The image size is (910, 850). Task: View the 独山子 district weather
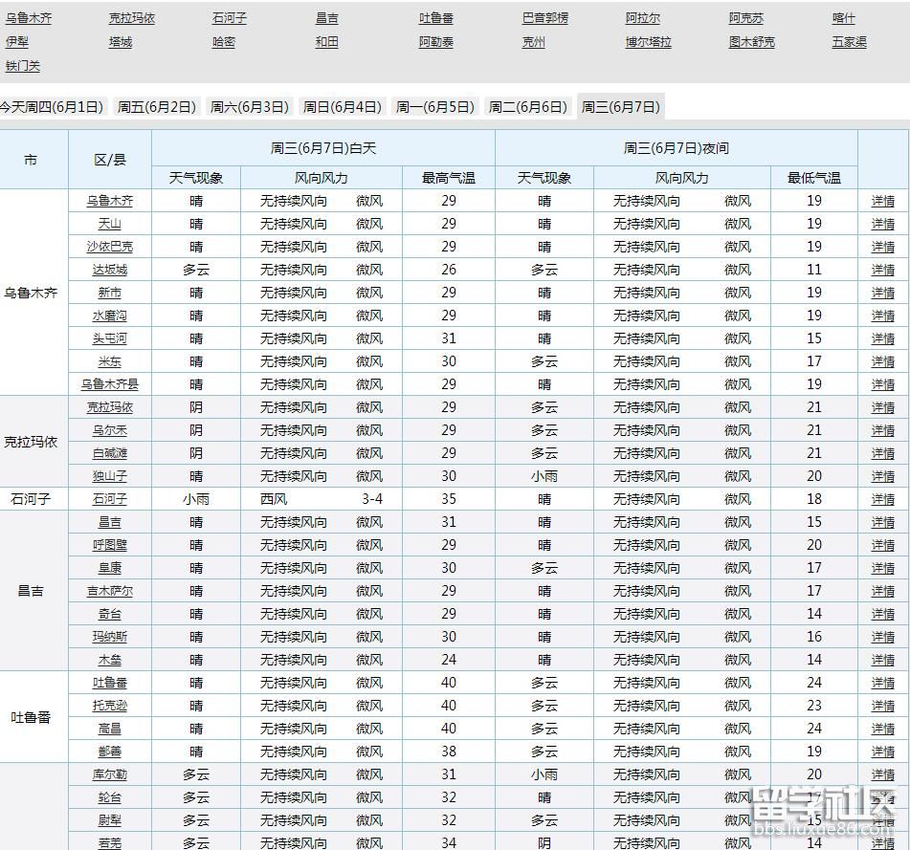click(x=108, y=475)
